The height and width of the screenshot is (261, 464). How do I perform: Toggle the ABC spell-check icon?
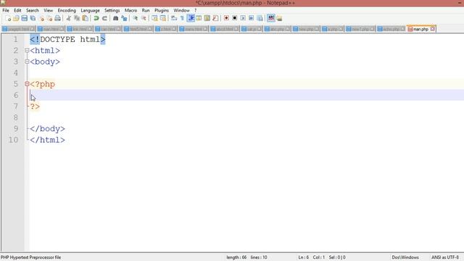point(271,18)
